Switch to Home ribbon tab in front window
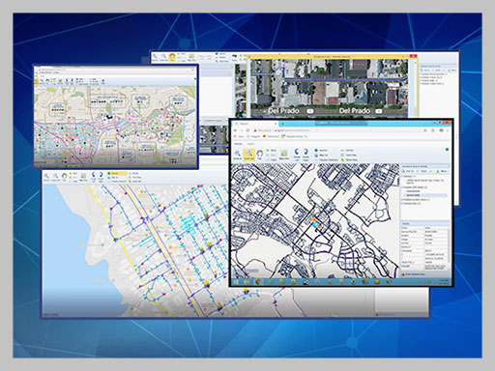The width and height of the screenshot is (495, 371). pyautogui.click(x=238, y=144)
